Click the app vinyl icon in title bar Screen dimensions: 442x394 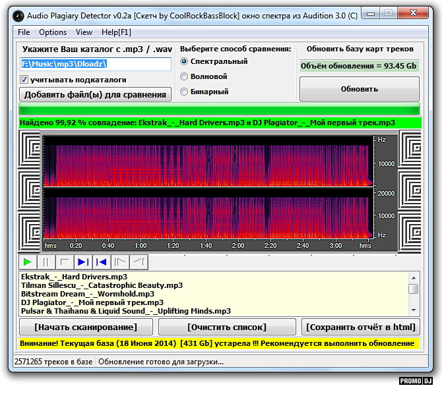click(x=18, y=16)
